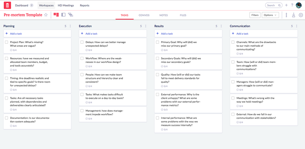
Task: Switch to the NOTES tab
Action: tap(164, 15)
